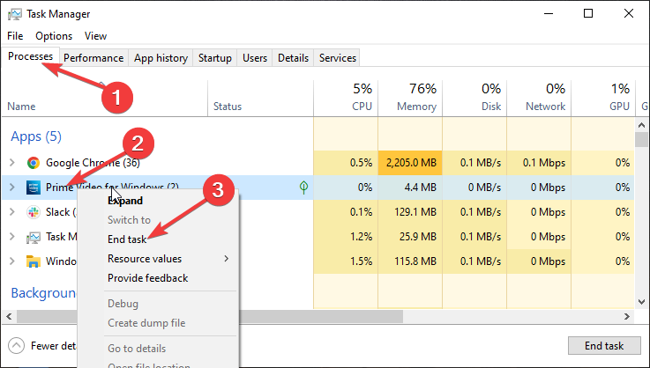650x368 pixels.
Task: Select Provide feedback in context menu
Action: (x=147, y=278)
